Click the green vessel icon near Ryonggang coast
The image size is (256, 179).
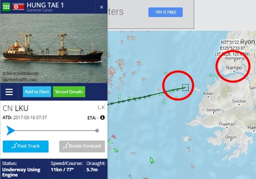tap(212, 75)
